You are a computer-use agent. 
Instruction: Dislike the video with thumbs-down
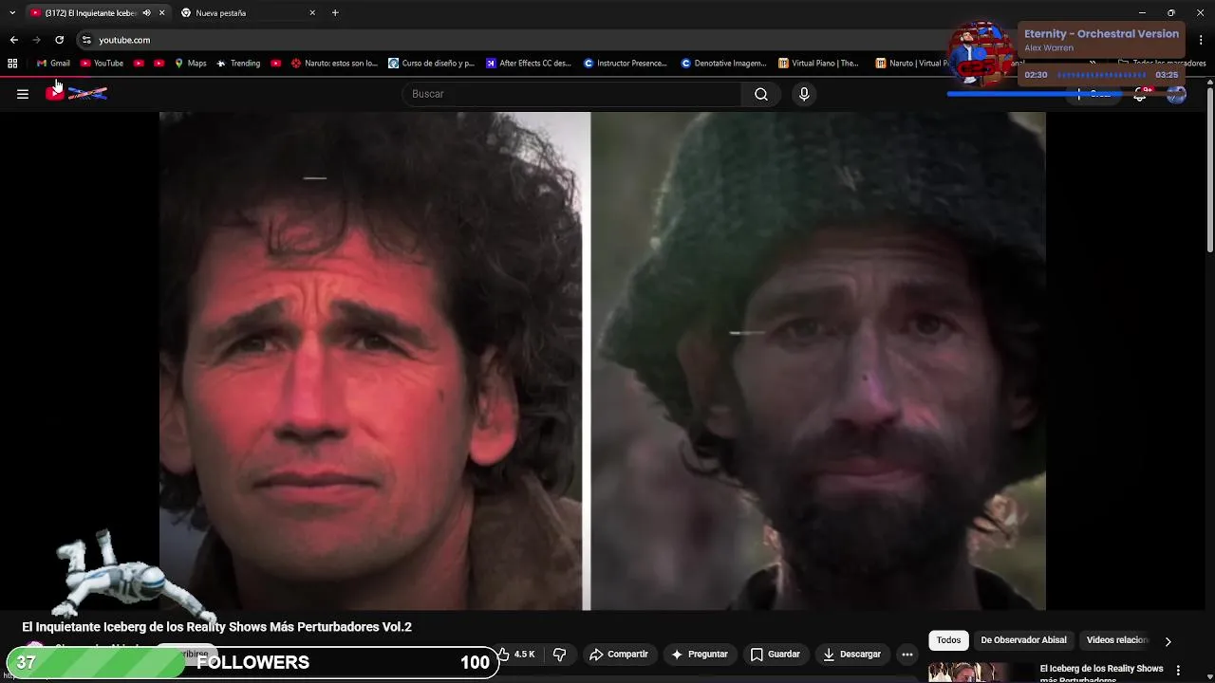(x=559, y=655)
